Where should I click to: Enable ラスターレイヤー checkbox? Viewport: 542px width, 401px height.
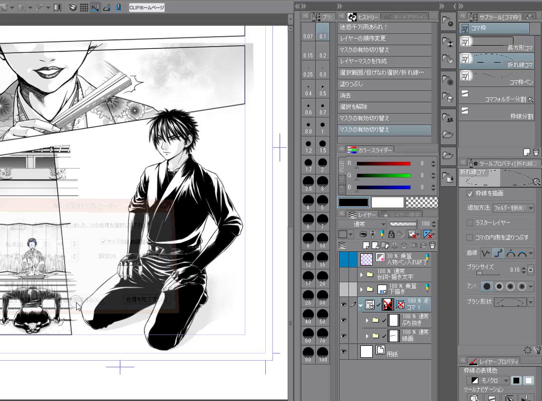tap(470, 223)
